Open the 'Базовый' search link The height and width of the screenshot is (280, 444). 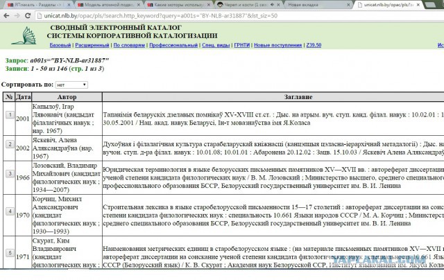point(60,45)
